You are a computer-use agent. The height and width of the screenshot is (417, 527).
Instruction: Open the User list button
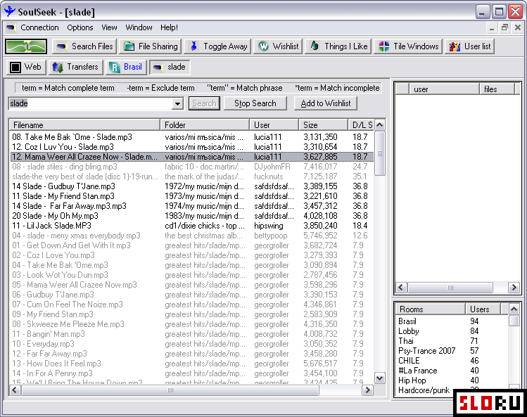coord(470,46)
